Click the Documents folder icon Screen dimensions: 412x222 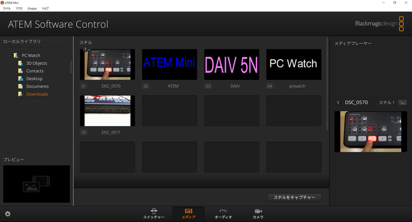(x=20, y=86)
